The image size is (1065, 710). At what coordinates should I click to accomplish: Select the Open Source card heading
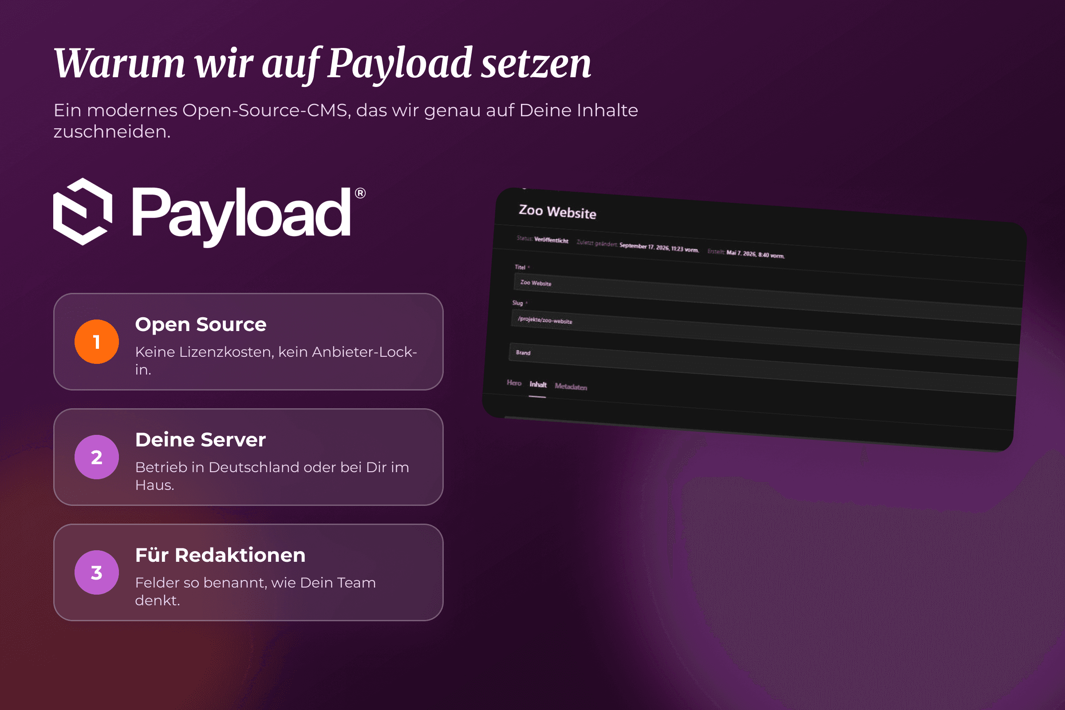click(201, 325)
